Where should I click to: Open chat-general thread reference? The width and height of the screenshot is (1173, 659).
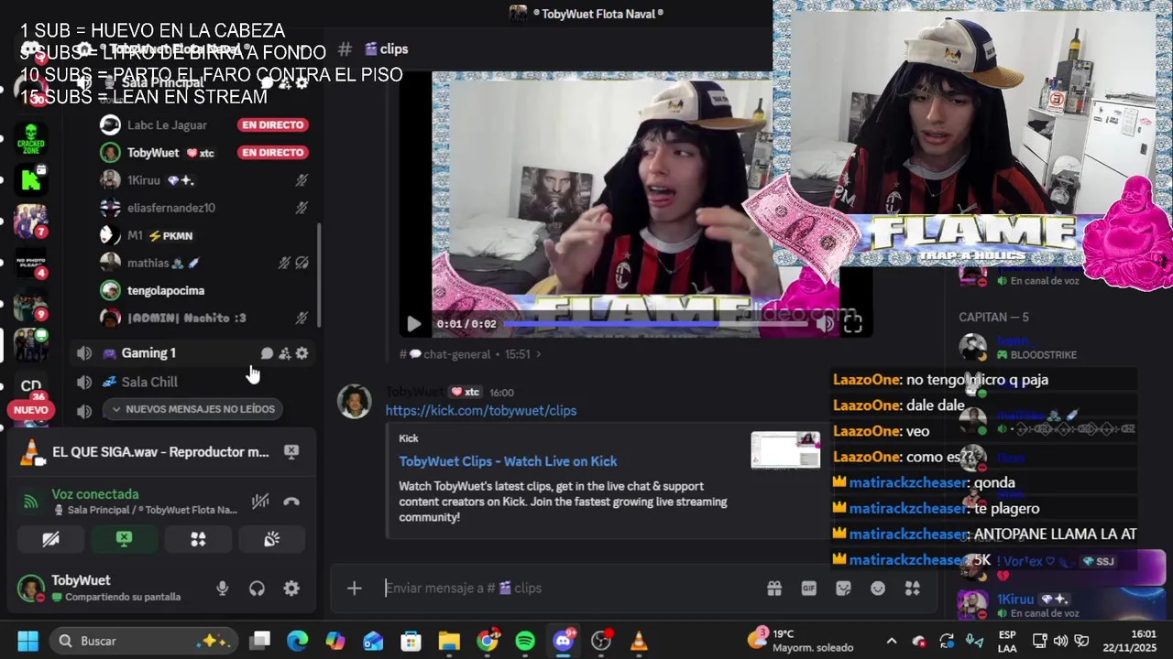pyautogui.click(x=470, y=354)
